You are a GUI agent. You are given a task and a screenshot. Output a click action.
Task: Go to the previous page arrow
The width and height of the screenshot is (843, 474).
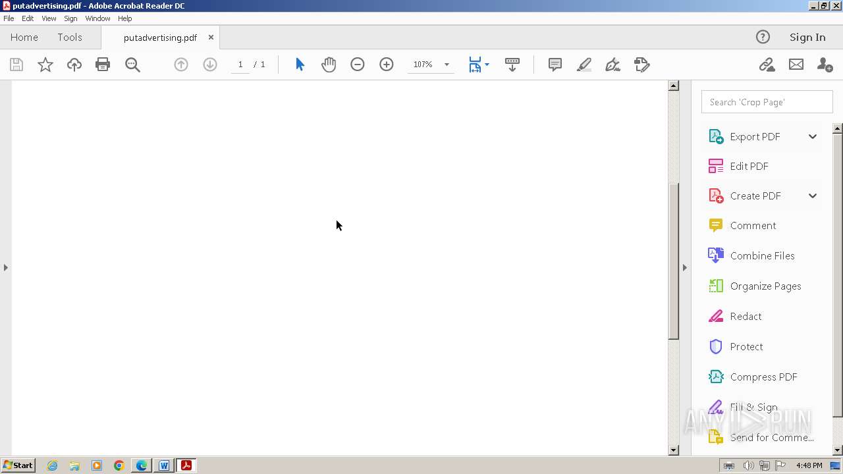(181, 65)
